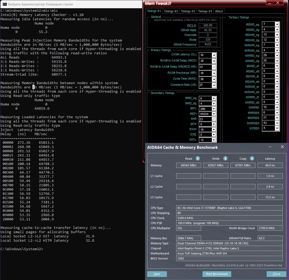Open tREFi dropdown

(x=214, y=114)
